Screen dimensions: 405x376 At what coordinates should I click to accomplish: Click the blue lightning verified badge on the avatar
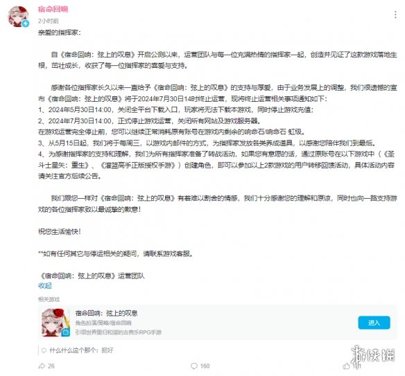point(25,24)
